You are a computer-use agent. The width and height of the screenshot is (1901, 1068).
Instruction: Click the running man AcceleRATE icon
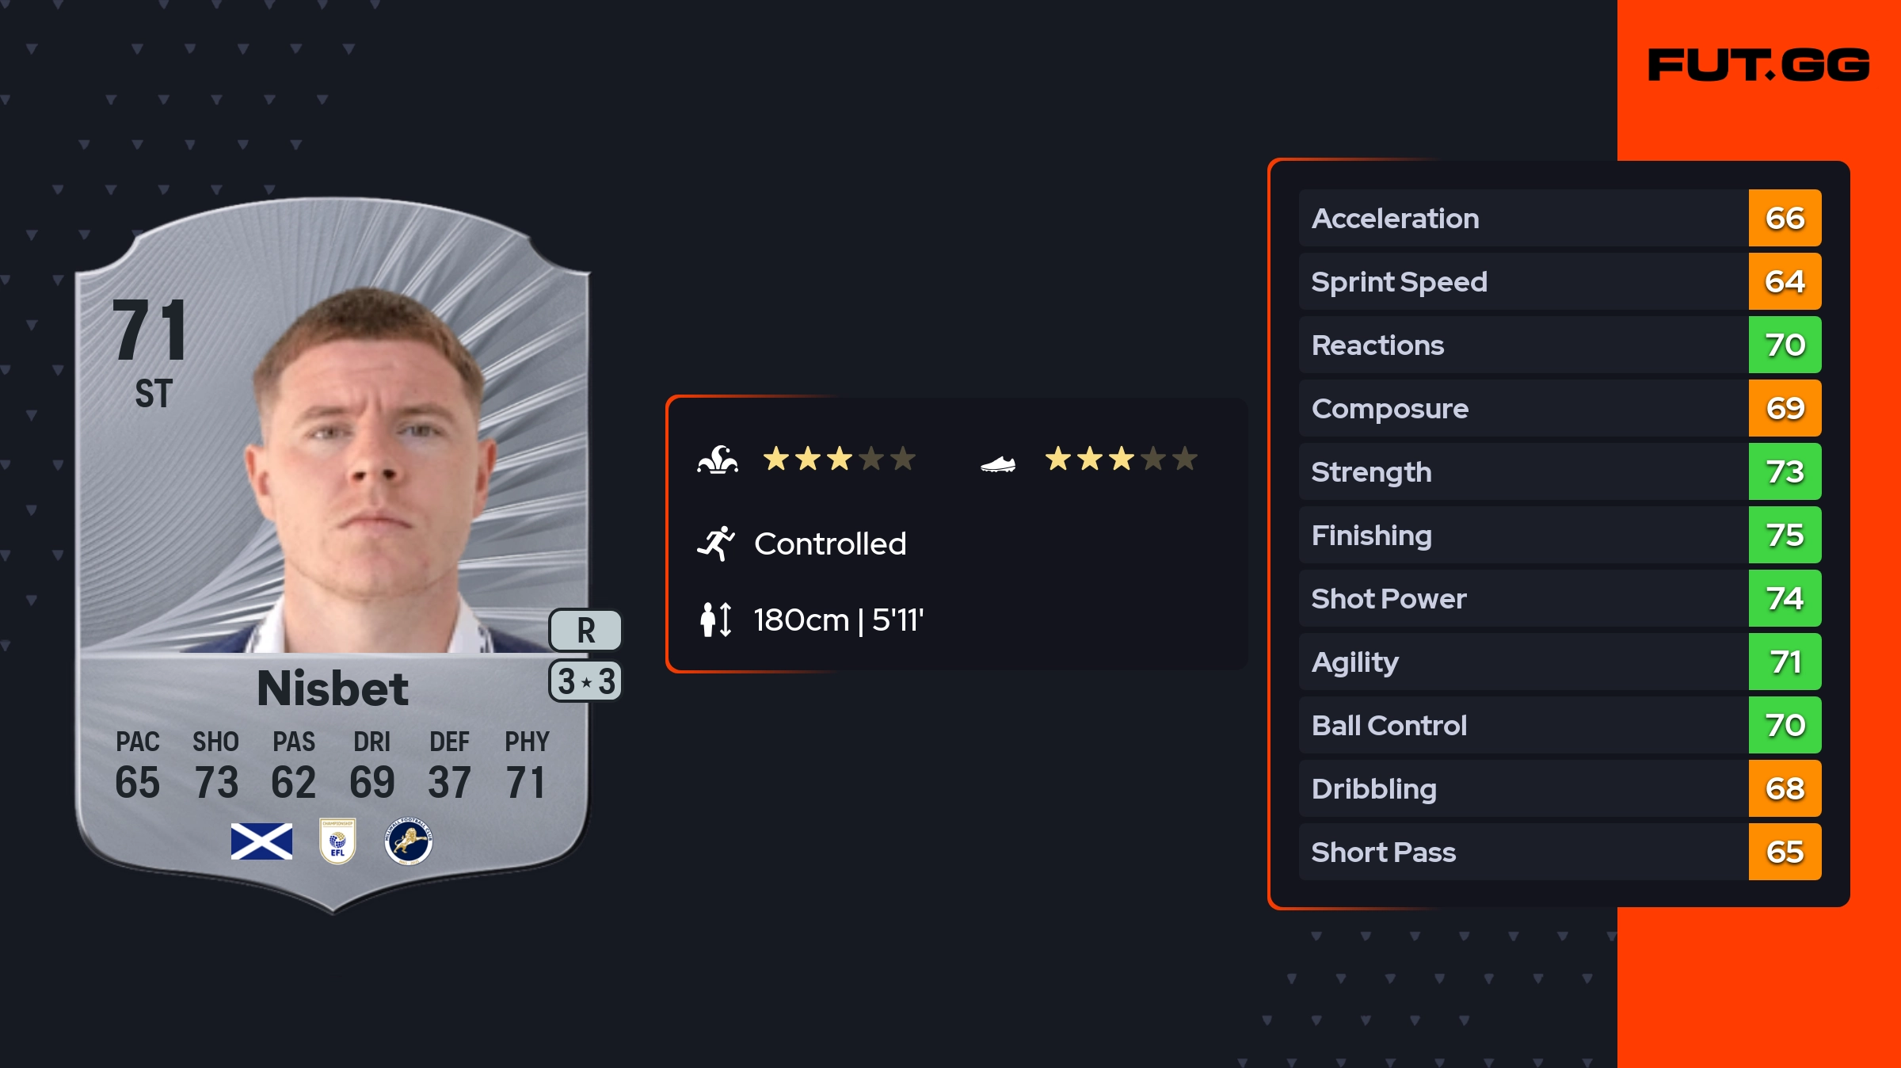(x=716, y=544)
